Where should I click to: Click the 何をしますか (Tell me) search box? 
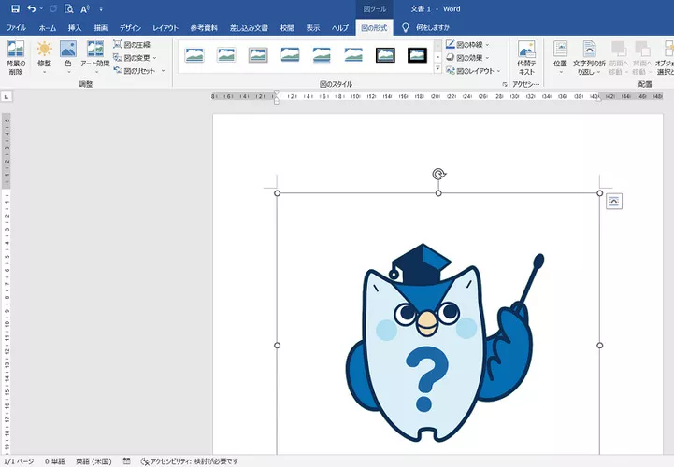pyautogui.click(x=433, y=28)
